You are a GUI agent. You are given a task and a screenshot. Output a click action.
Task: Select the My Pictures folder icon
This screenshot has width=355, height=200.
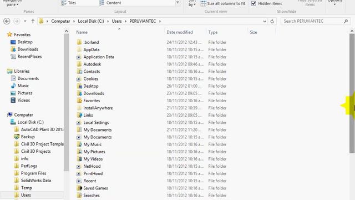click(79, 152)
